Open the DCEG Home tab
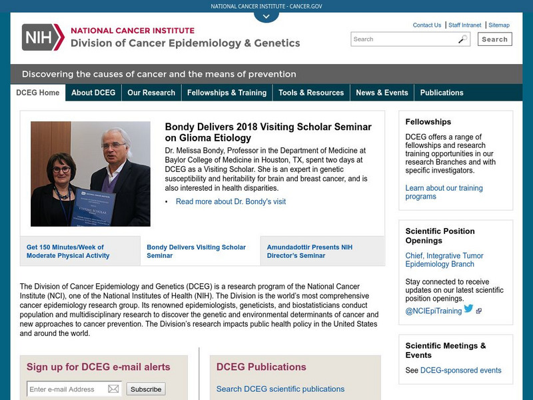This screenshot has width=533, height=400. coord(38,93)
